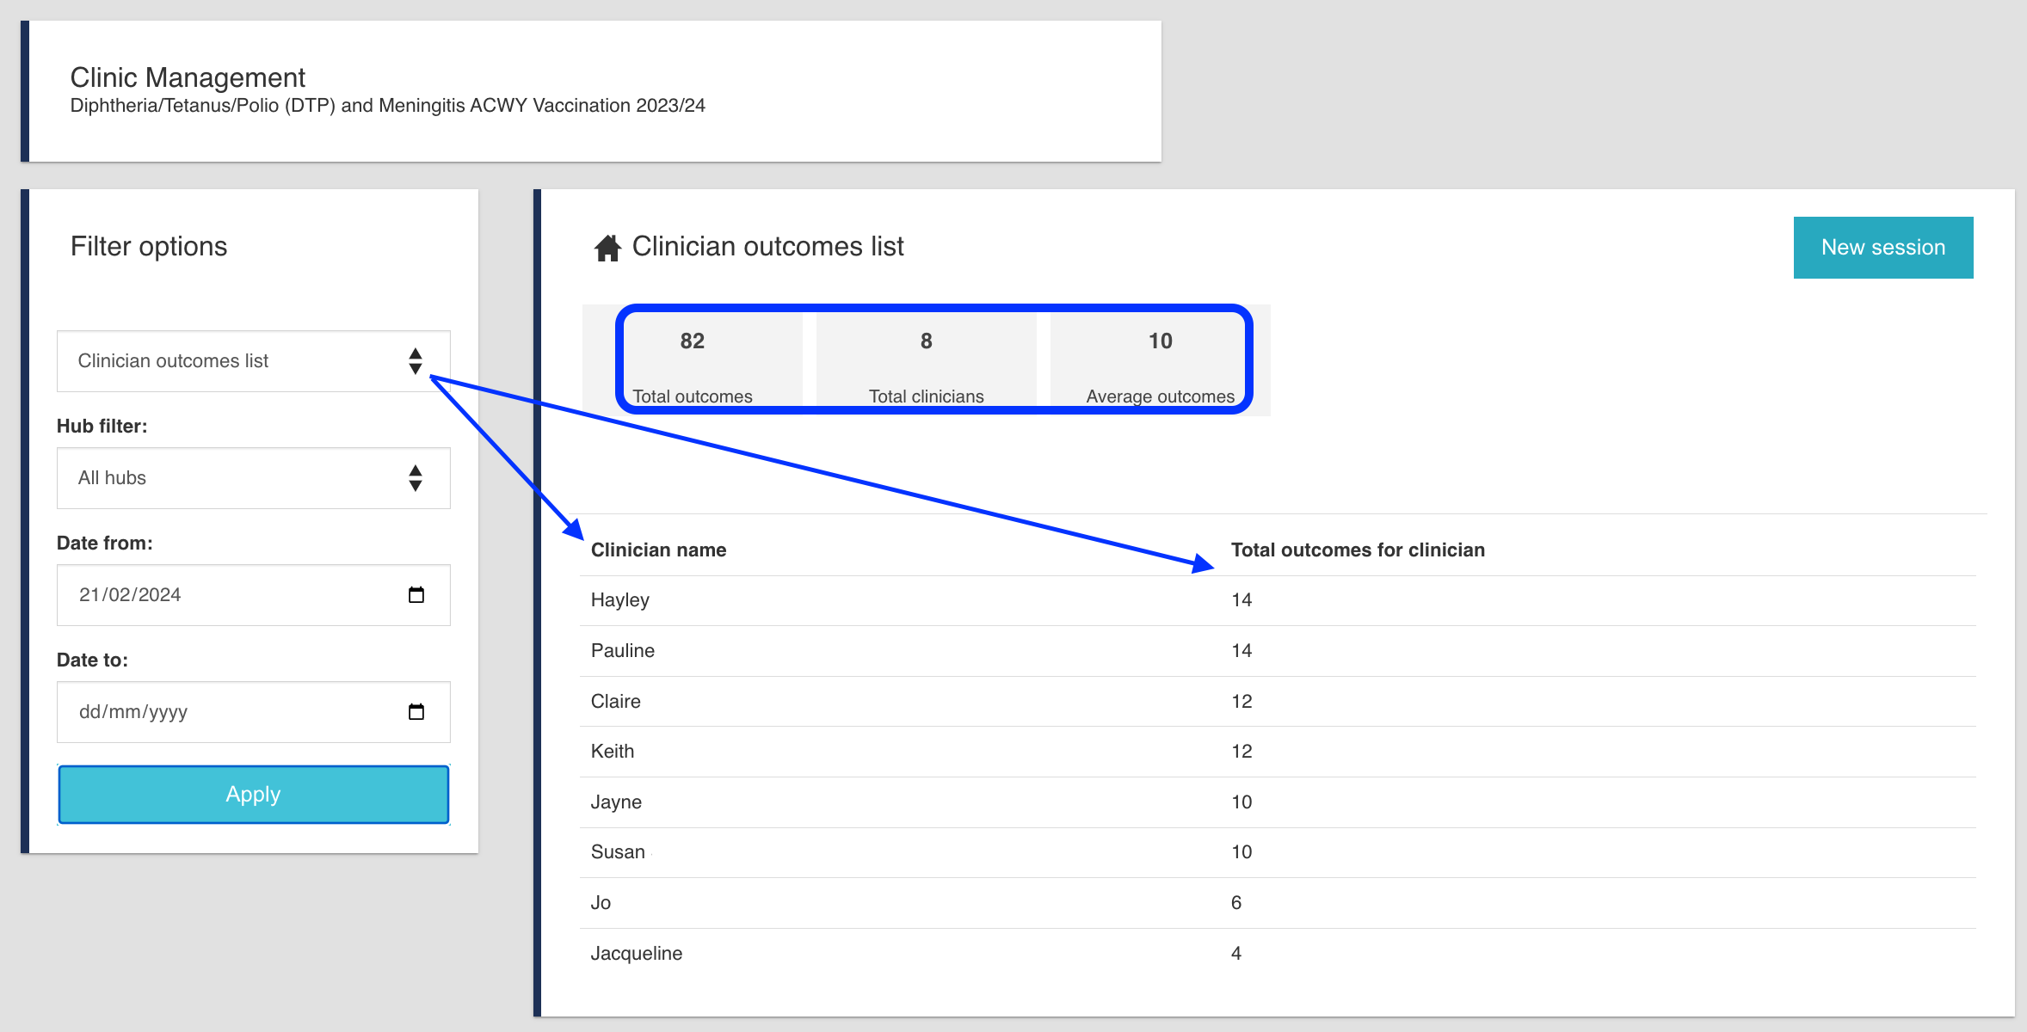The height and width of the screenshot is (1032, 2027).
Task: Click the Clinician name column header
Action: click(x=659, y=550)
